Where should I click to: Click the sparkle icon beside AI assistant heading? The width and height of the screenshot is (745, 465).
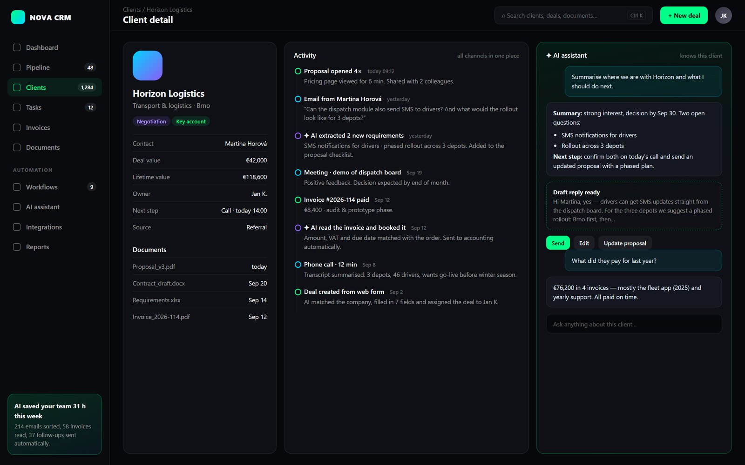coord(549,55)
